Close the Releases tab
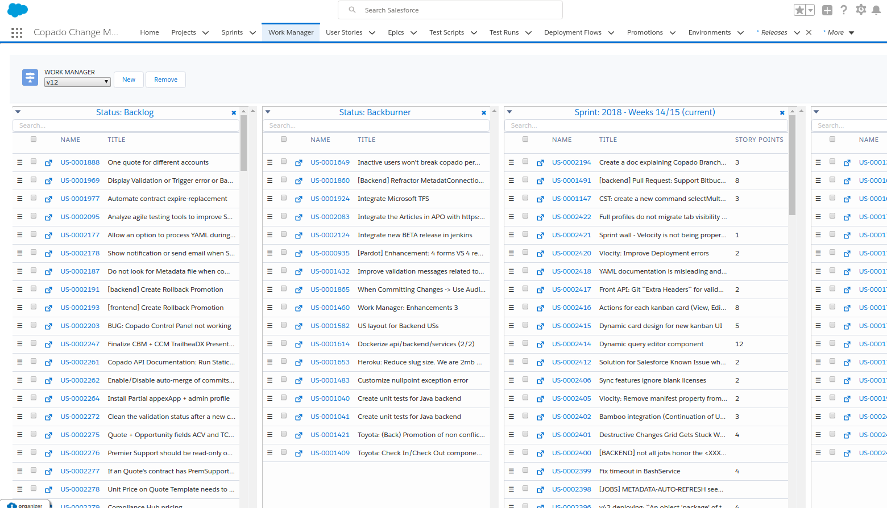This screenshot has width=887, height=508. (x=809, y=32)
